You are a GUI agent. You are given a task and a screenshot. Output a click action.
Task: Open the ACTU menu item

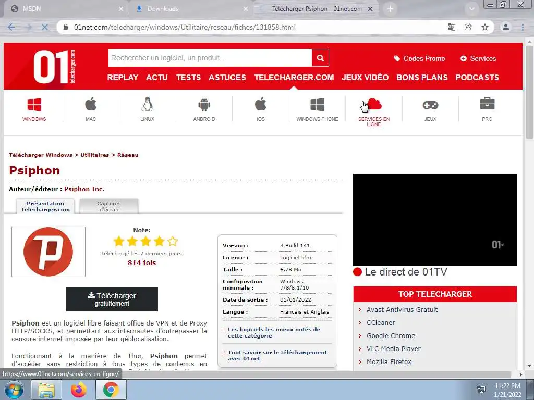pyautogui.click(x=157, y=78)
